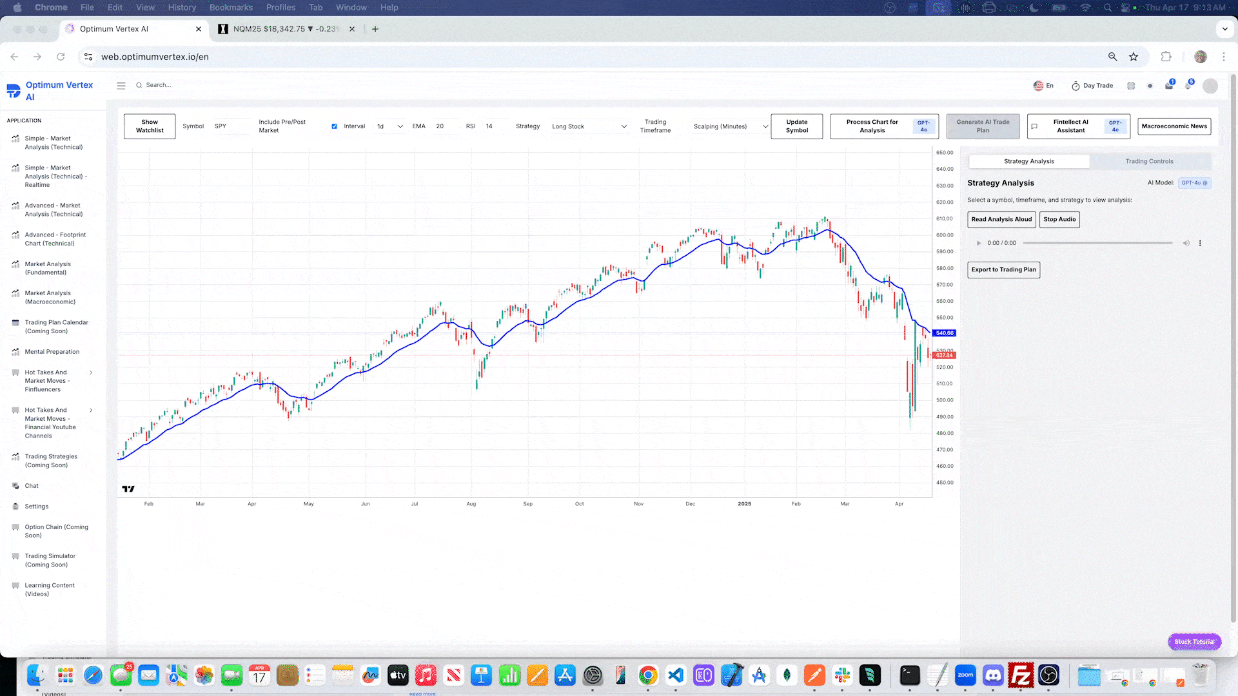Click the Optimum Vertex AI logo
The width and height of the screenshot is (1238, 696).
click(x=14, y=91)
